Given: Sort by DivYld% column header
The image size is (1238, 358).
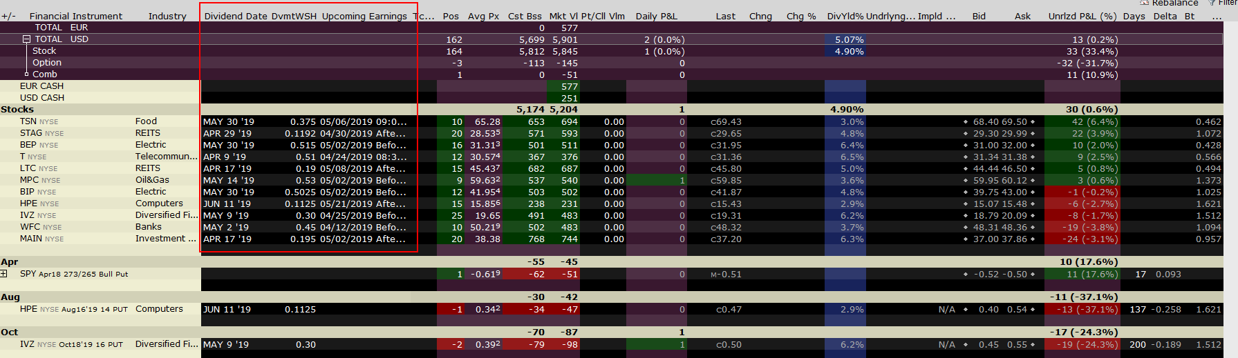Looking at the screenshot, I should pos(845,16).
